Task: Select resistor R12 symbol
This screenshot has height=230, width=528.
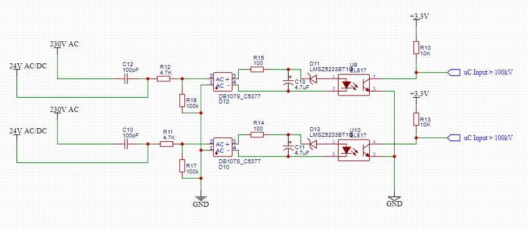Action: coord(164,79)
